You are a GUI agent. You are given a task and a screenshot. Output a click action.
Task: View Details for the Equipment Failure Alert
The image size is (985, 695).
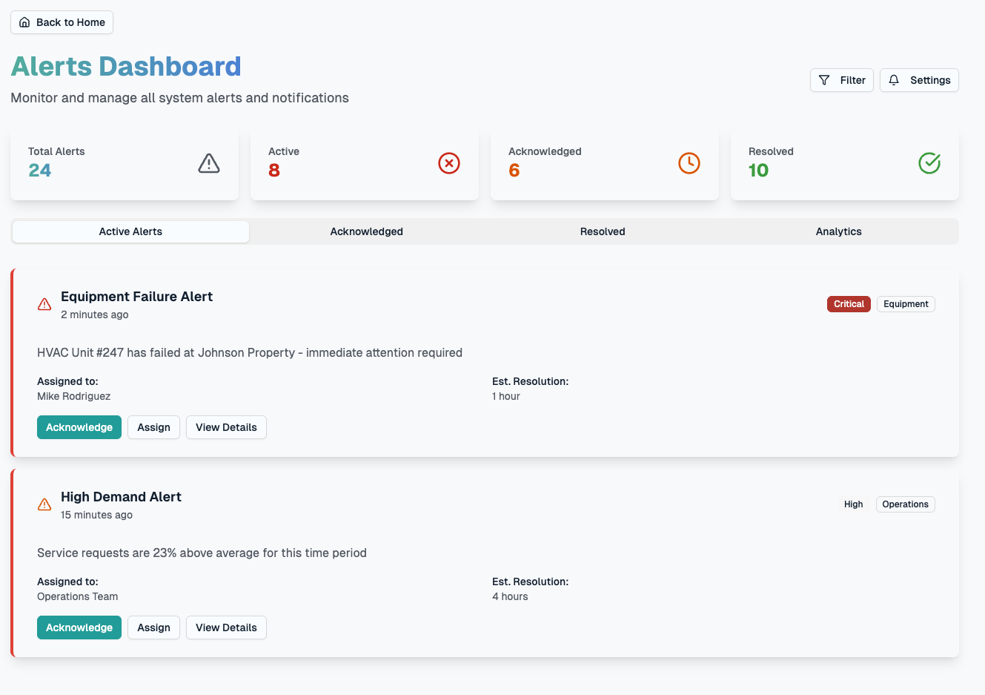(226, 427)
